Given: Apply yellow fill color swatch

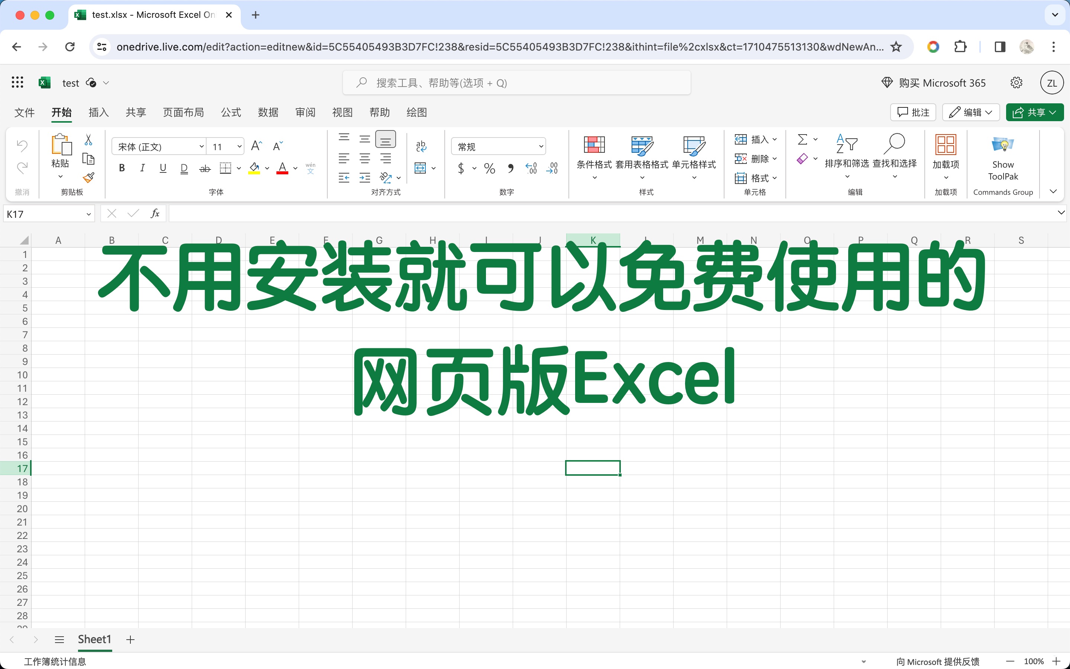Looking at the screenshot, I should [254, 168].
